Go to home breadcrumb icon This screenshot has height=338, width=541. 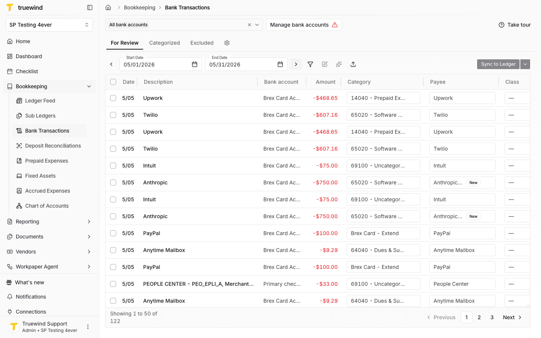pyautogui.click(x=108, y=8)
